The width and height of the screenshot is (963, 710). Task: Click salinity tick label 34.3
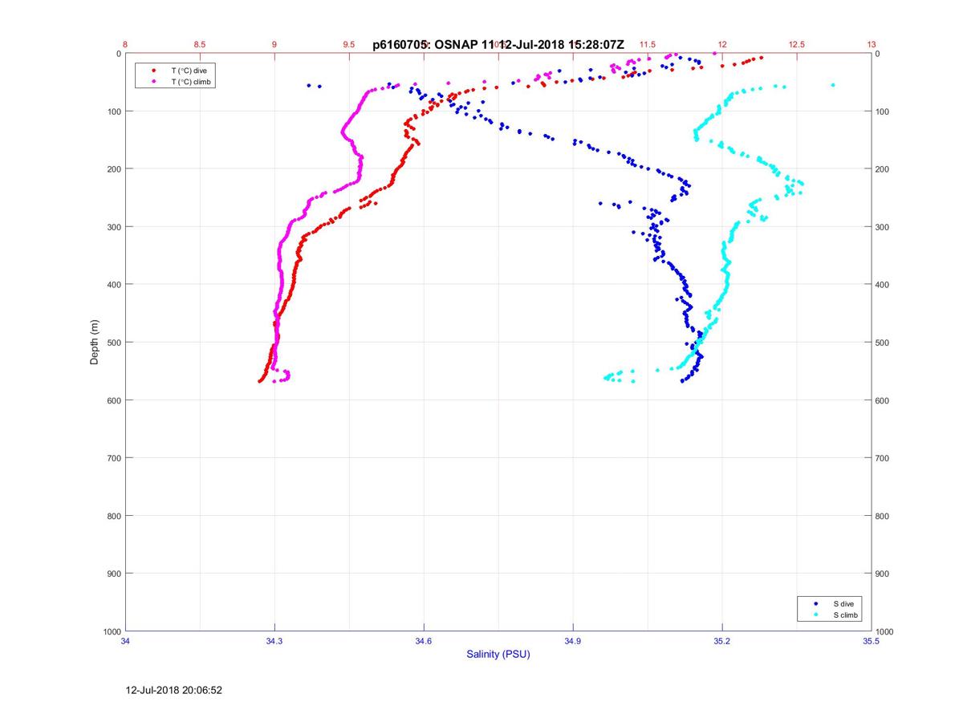(x=274, y=642)
